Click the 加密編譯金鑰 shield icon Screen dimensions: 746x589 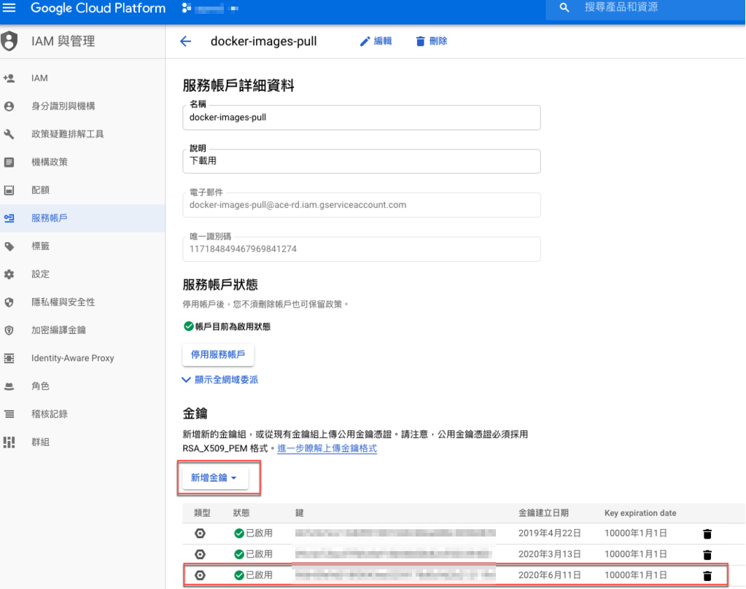coord(9,330)
